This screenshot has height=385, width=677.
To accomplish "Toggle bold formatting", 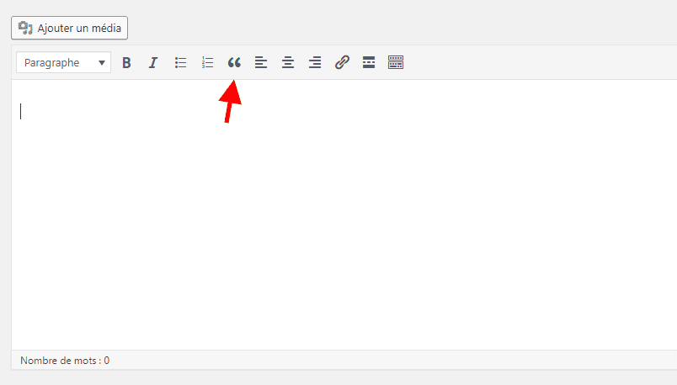I will pos(126,62).
